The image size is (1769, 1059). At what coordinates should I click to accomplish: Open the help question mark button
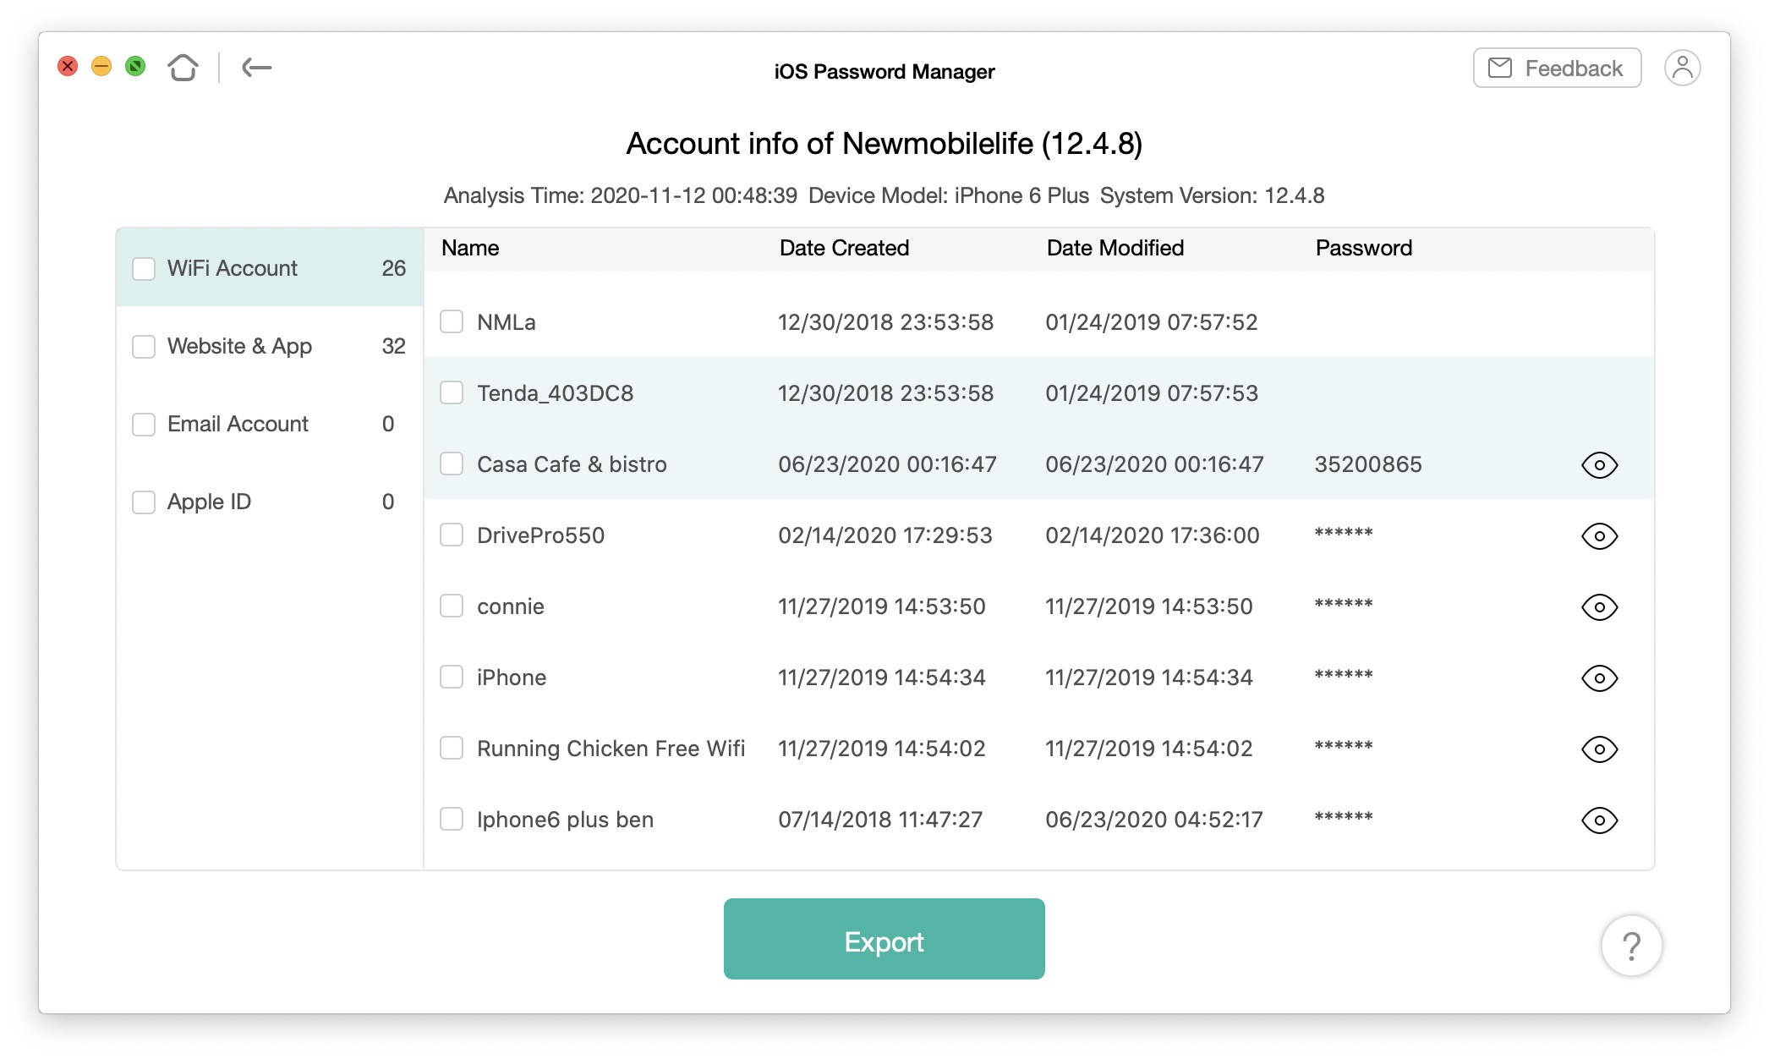(1631, 946)
